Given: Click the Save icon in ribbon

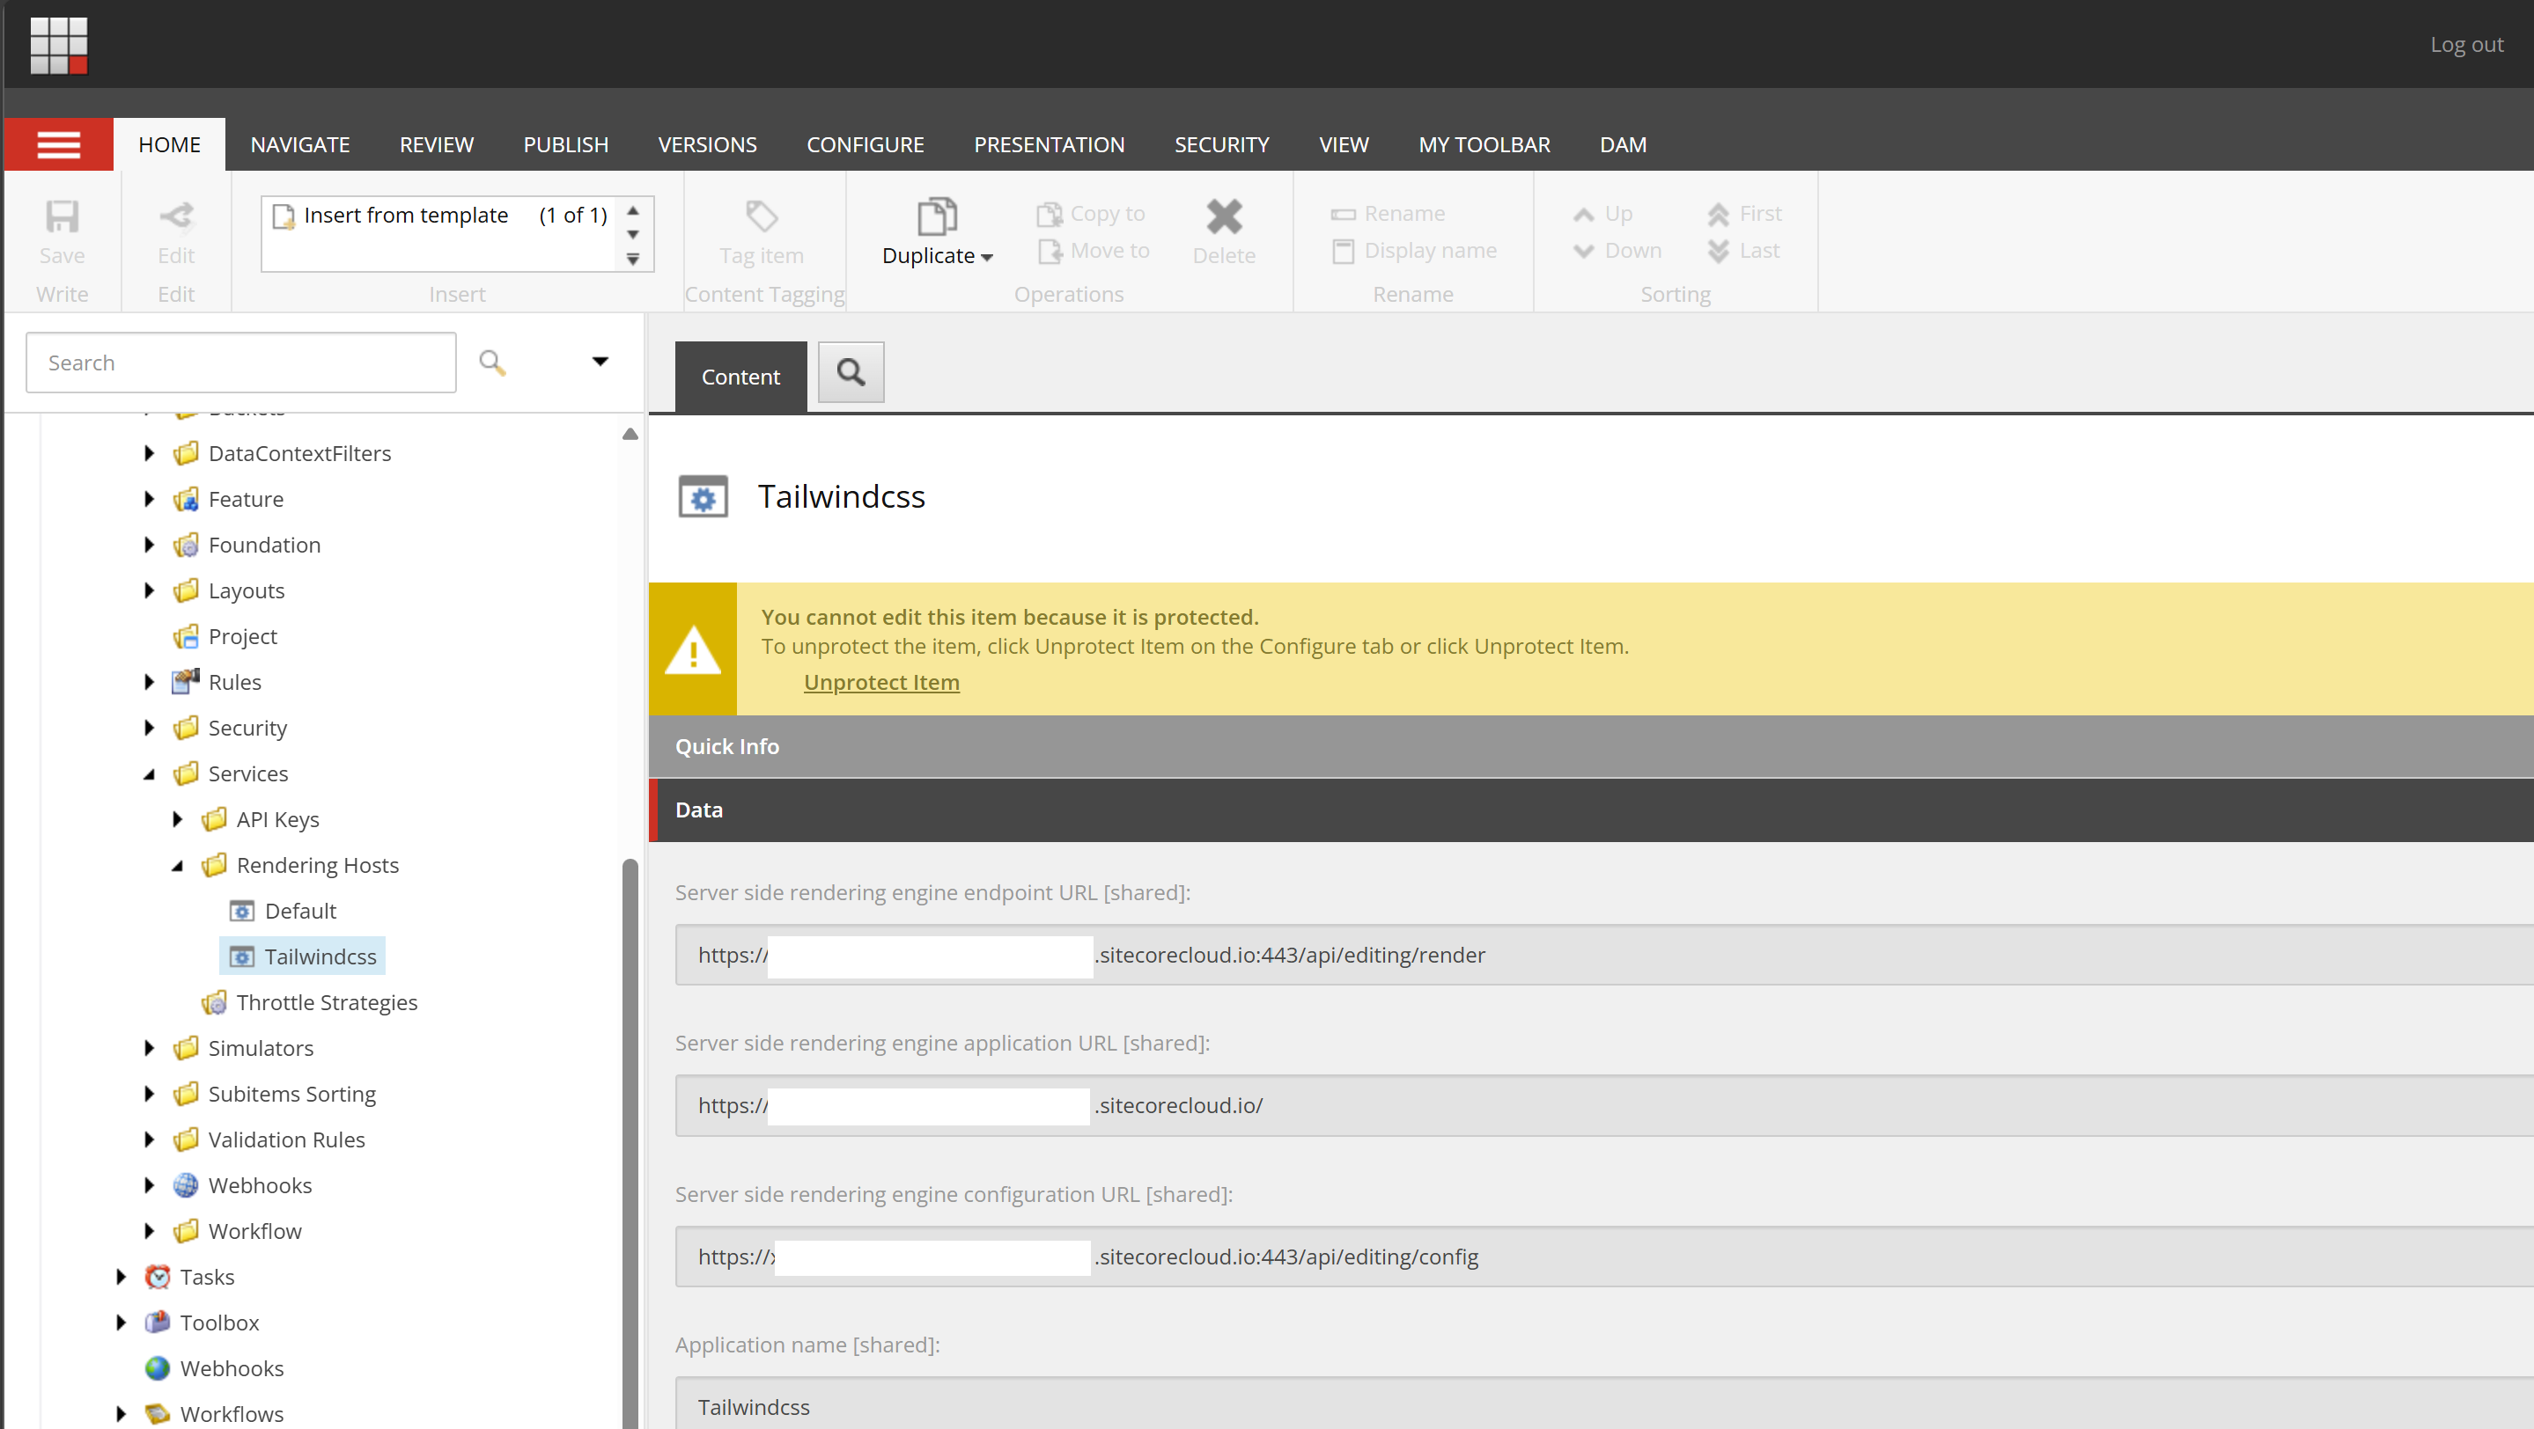Looking at the screenshot, I should (62, 216).
